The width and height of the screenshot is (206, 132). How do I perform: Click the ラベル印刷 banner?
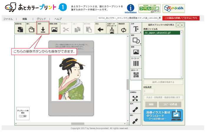click(149, 9)
